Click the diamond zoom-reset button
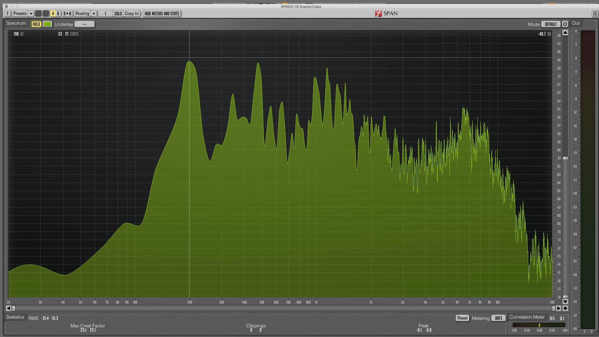 [565, 308]
